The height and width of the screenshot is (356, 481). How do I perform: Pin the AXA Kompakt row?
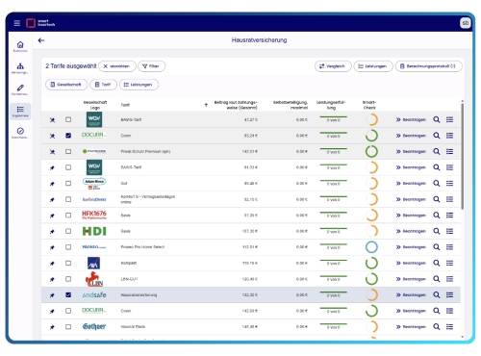(52, 264)
